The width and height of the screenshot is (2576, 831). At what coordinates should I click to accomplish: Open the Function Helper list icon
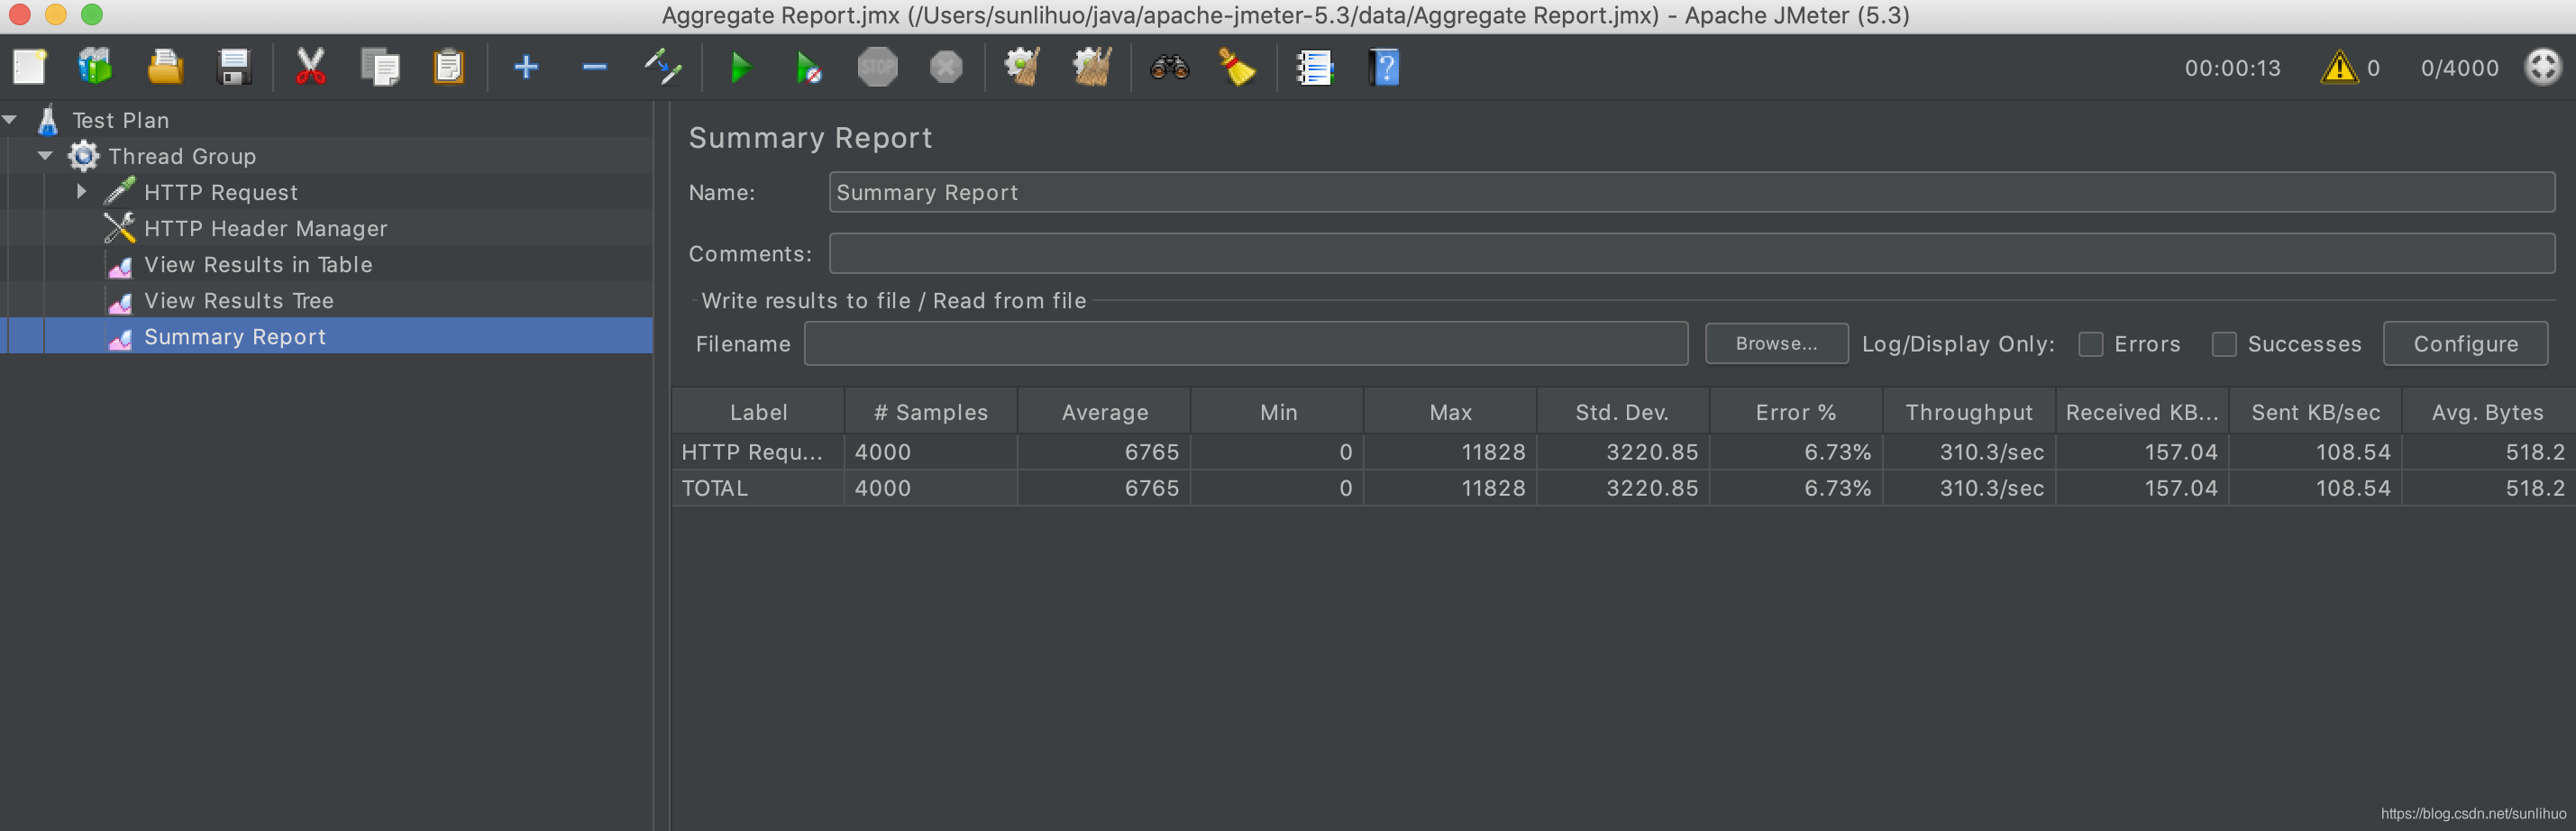click(1314, 68)
